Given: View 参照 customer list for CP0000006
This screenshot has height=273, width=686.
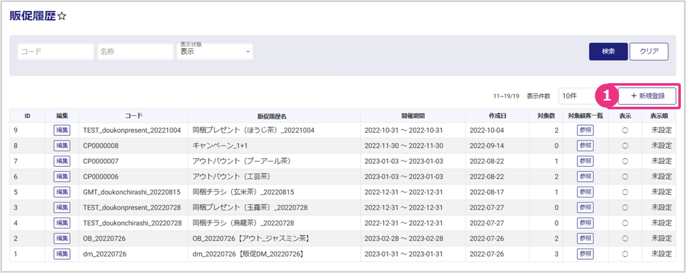Looking at the screenshot, I should pos(585,177).
